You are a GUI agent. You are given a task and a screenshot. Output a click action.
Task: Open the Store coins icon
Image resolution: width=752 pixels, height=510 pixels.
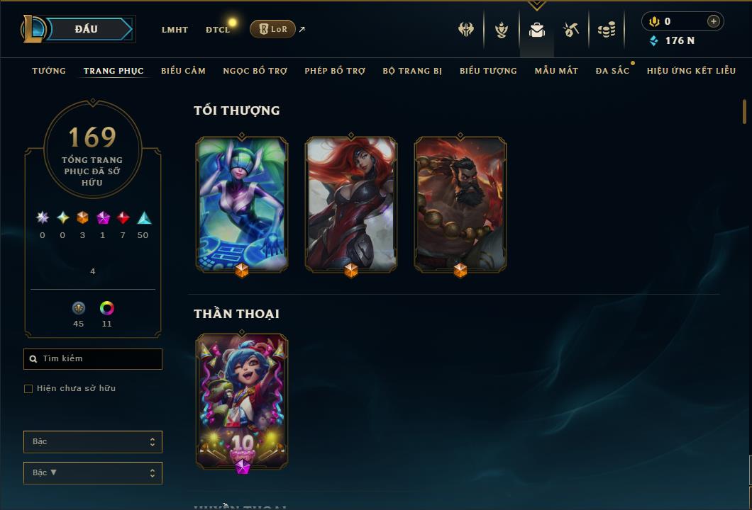coord(607,30)
